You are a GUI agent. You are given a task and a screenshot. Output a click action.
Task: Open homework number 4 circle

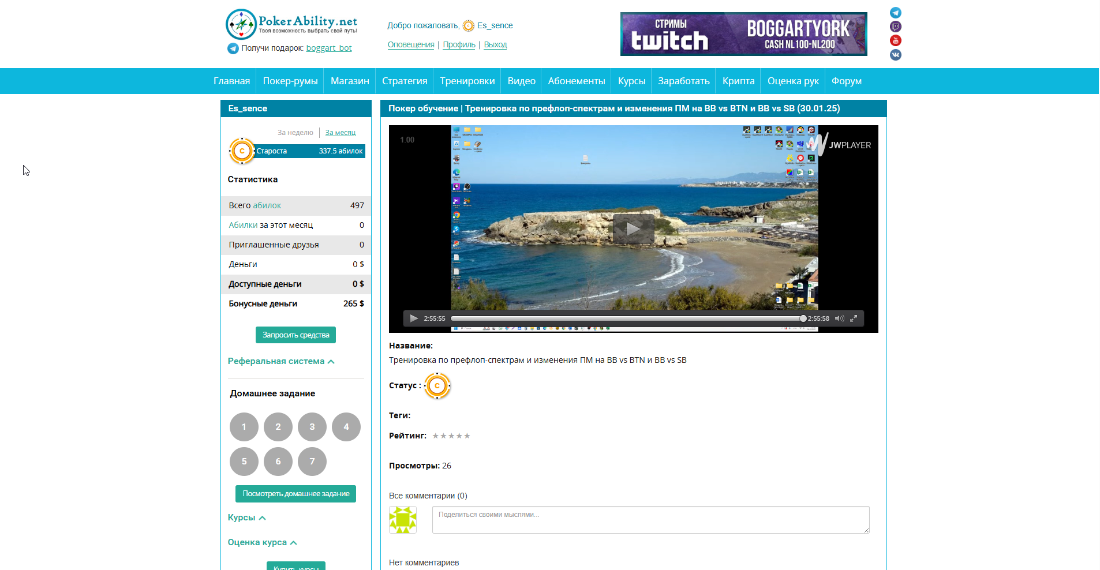tap(346, 427)
